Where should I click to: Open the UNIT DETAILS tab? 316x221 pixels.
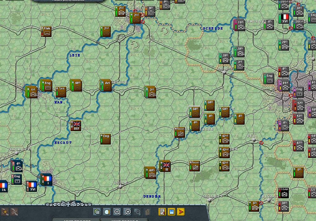tap(125, 220)
